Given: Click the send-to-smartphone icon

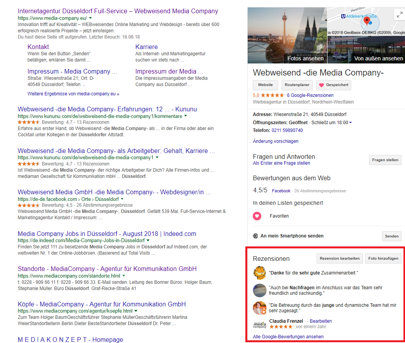Looking at the screenshot, I should (x=255, y=236).
